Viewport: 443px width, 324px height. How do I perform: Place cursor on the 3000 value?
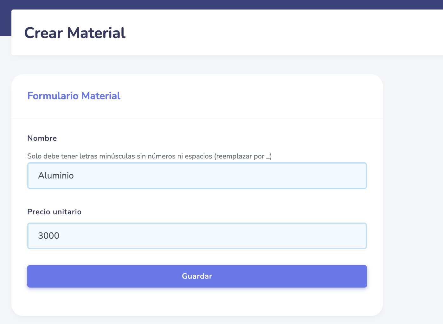(x=49, y=236)
